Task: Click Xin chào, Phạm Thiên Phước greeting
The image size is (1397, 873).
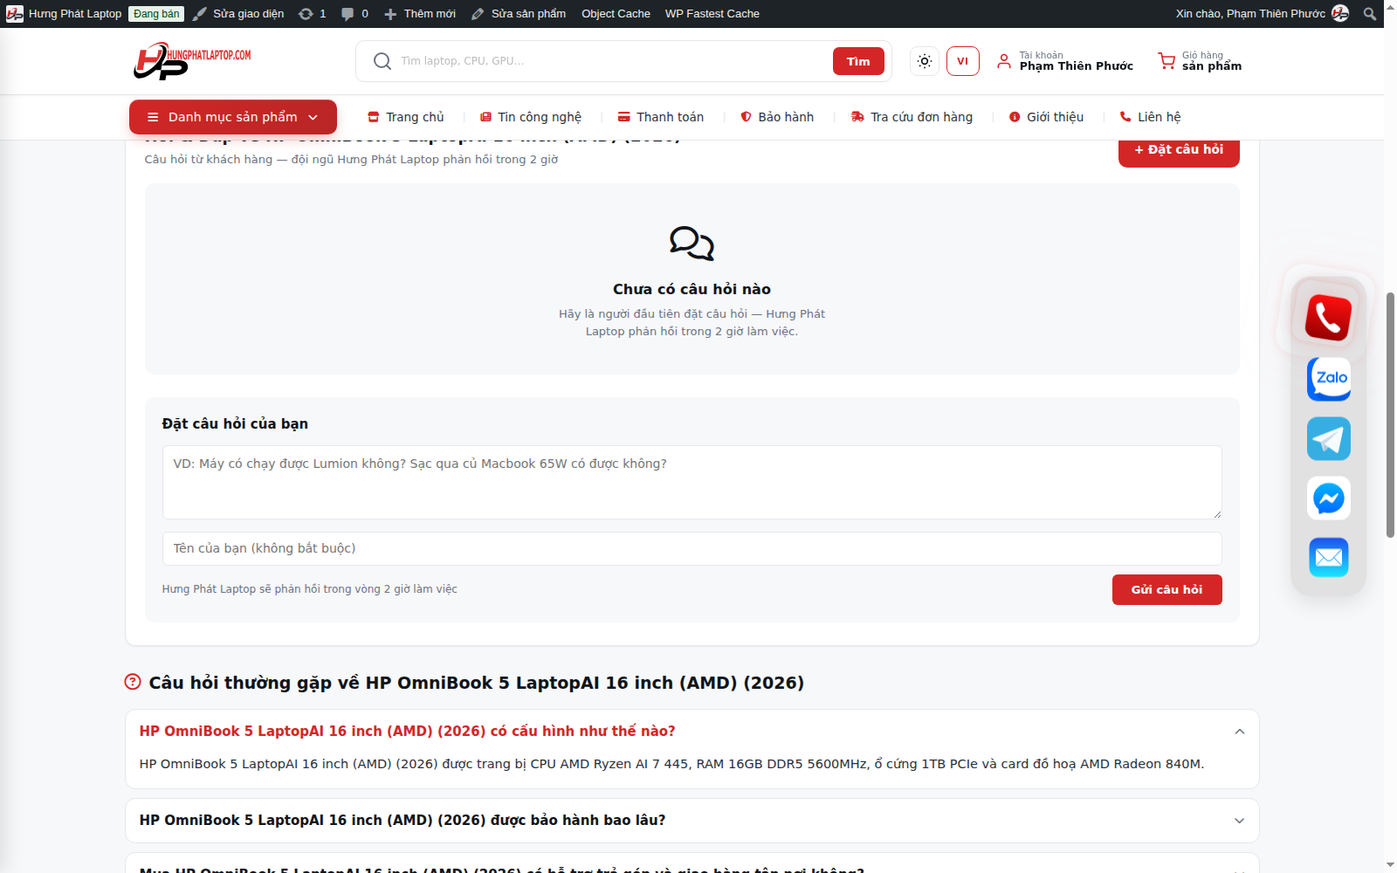Action: point(1249,14)
